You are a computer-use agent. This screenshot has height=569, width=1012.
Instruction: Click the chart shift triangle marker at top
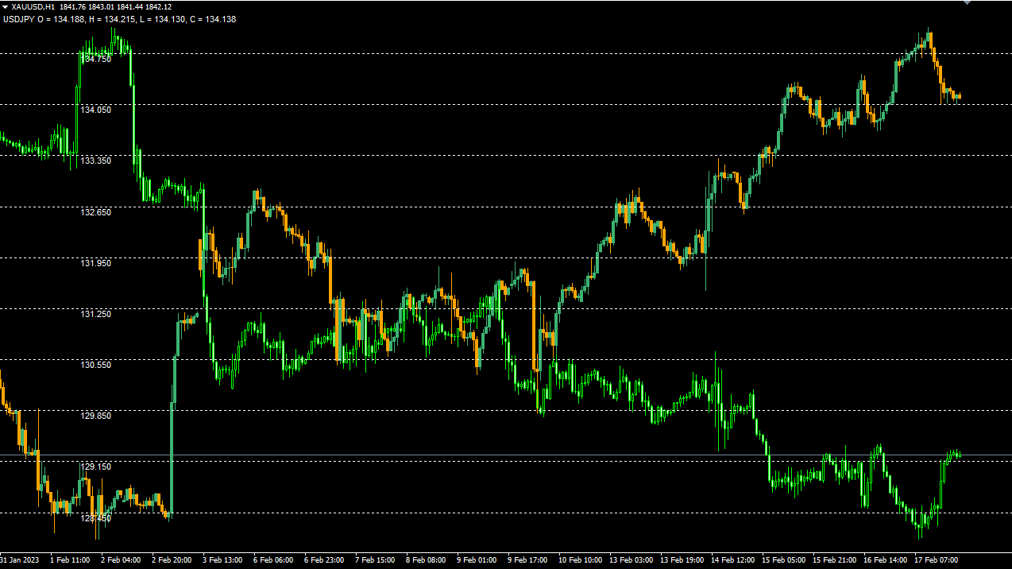(967, 2)
